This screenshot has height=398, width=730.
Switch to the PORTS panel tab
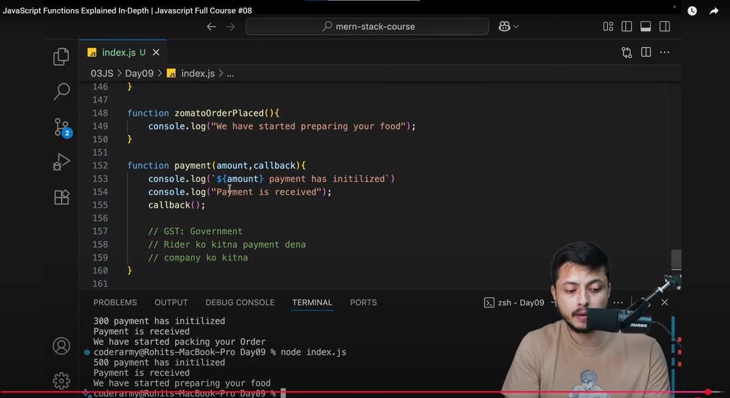[x=363, y=302]
